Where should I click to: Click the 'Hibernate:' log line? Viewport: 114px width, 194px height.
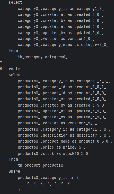click(11, 69)
